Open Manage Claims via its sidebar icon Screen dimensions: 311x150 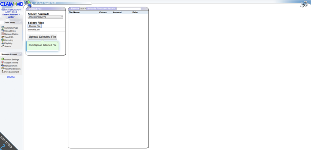[3, 34]
